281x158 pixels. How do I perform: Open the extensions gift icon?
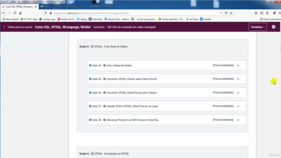point(274,13)
